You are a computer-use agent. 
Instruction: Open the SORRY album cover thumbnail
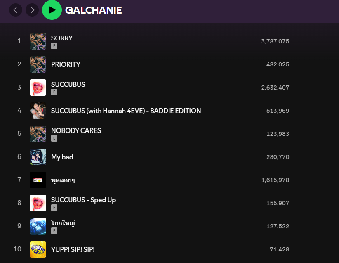pyautogui.click(x=38, y=41)
